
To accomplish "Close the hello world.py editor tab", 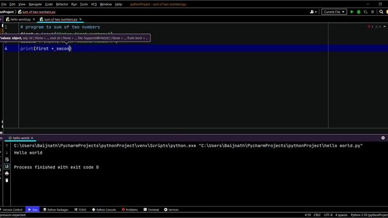I will 34,19.
